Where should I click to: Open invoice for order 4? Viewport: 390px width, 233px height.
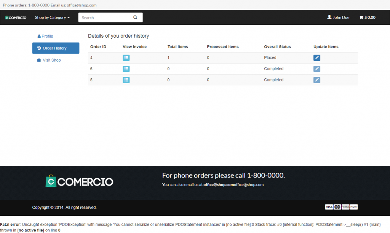(x=126, y=58)
